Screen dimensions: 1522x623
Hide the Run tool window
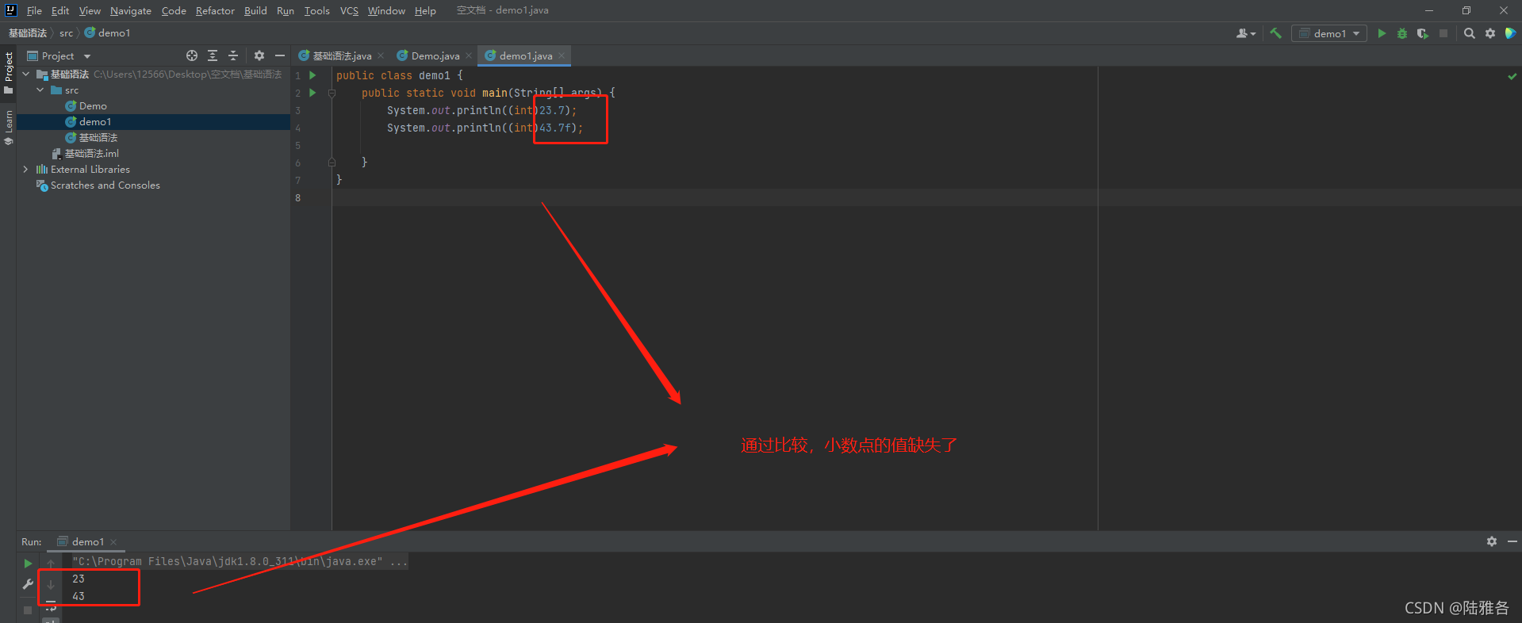[1512, 541]
